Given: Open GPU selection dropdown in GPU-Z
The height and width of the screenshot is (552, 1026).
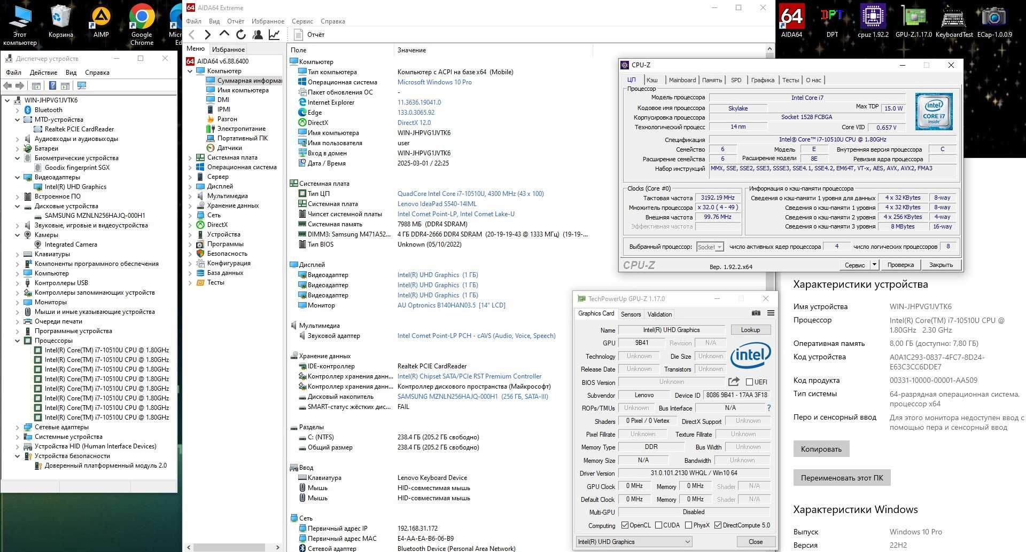Looking at the screenshot, I should click(x=634, y=542).
